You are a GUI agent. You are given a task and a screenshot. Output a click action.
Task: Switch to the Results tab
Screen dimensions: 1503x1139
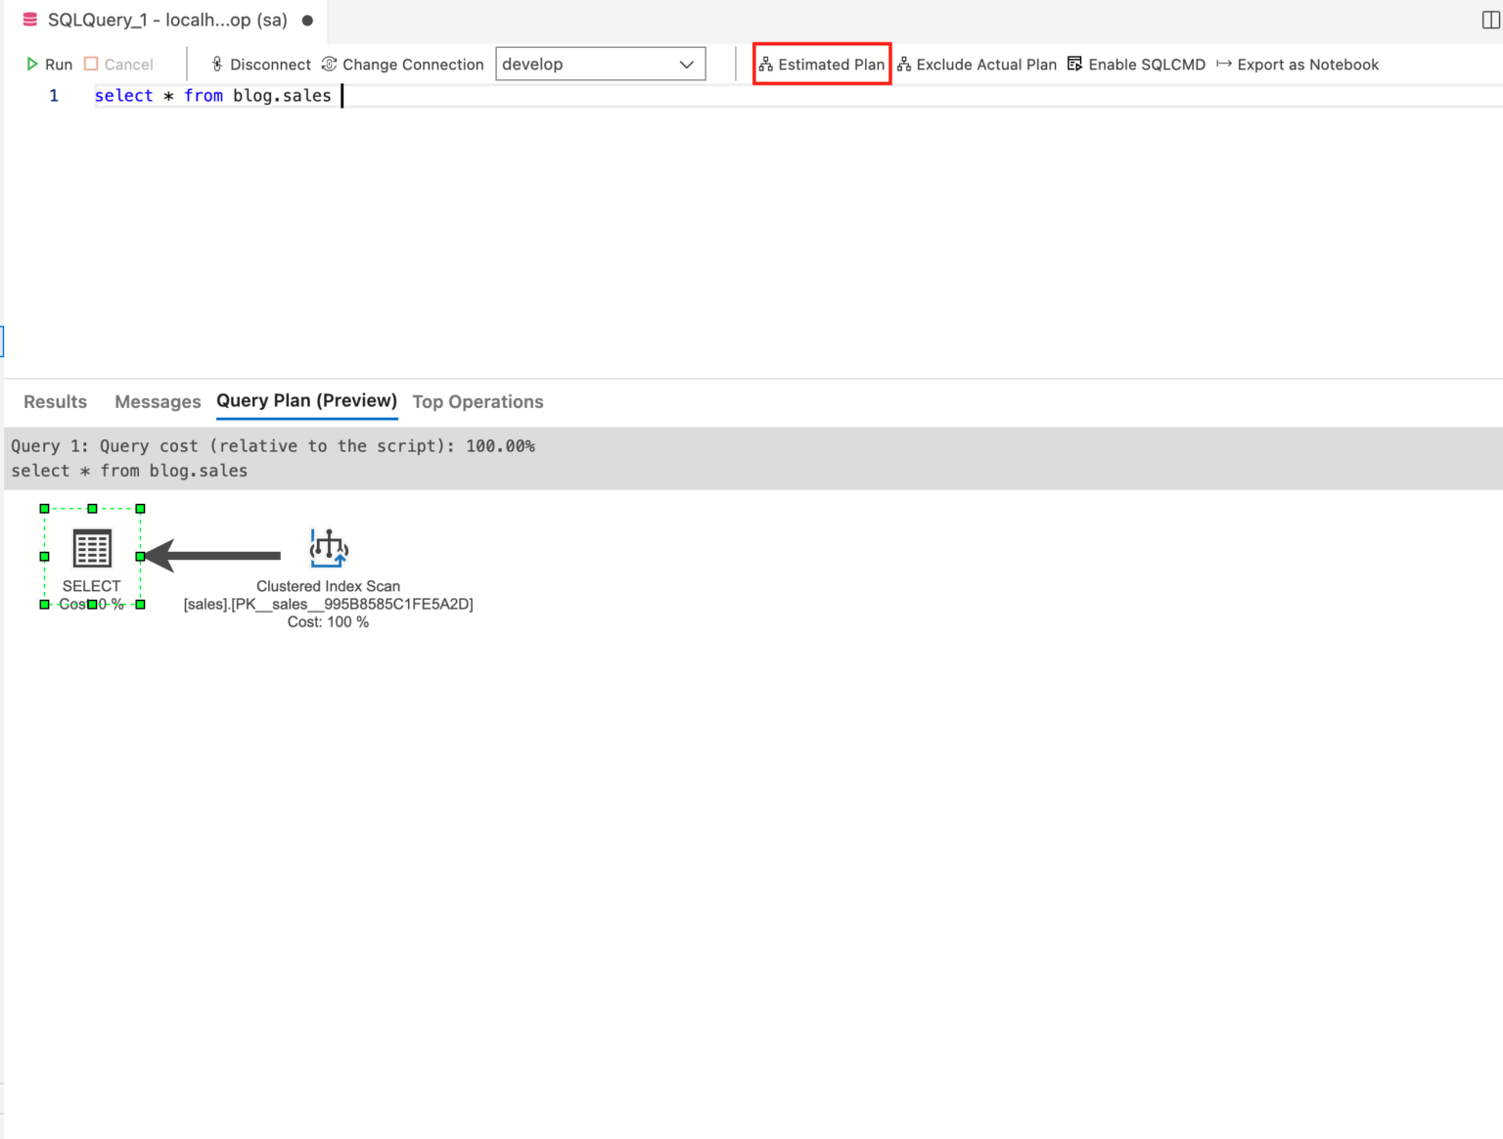[x=55, y=401]
